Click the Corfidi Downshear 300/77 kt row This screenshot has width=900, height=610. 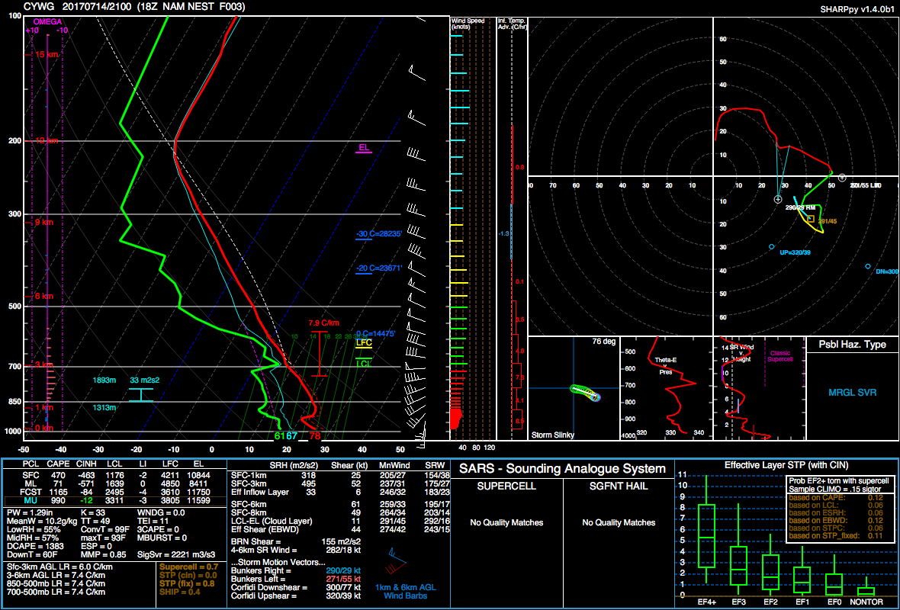[x=295, y=589]
